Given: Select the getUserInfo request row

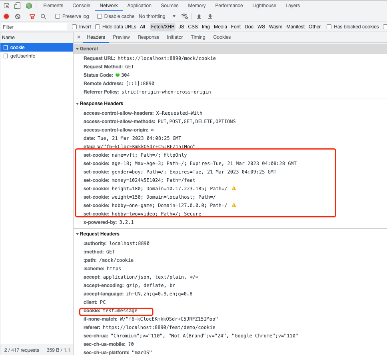Looking at the screenshot, I should point(36,56).
